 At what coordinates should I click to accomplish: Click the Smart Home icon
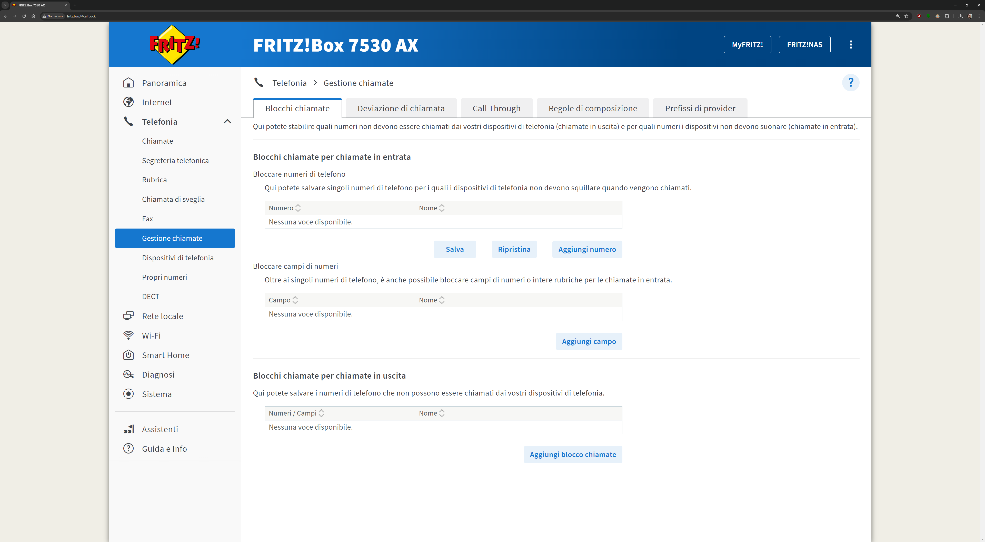128,355
